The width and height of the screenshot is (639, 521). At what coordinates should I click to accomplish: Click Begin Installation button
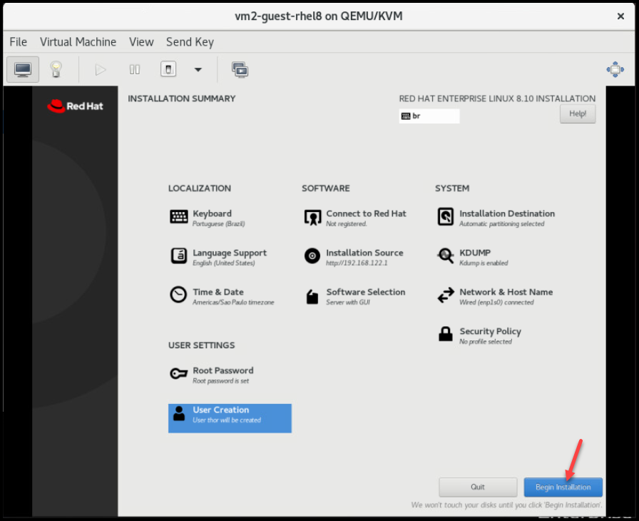[x=563, y=487]
